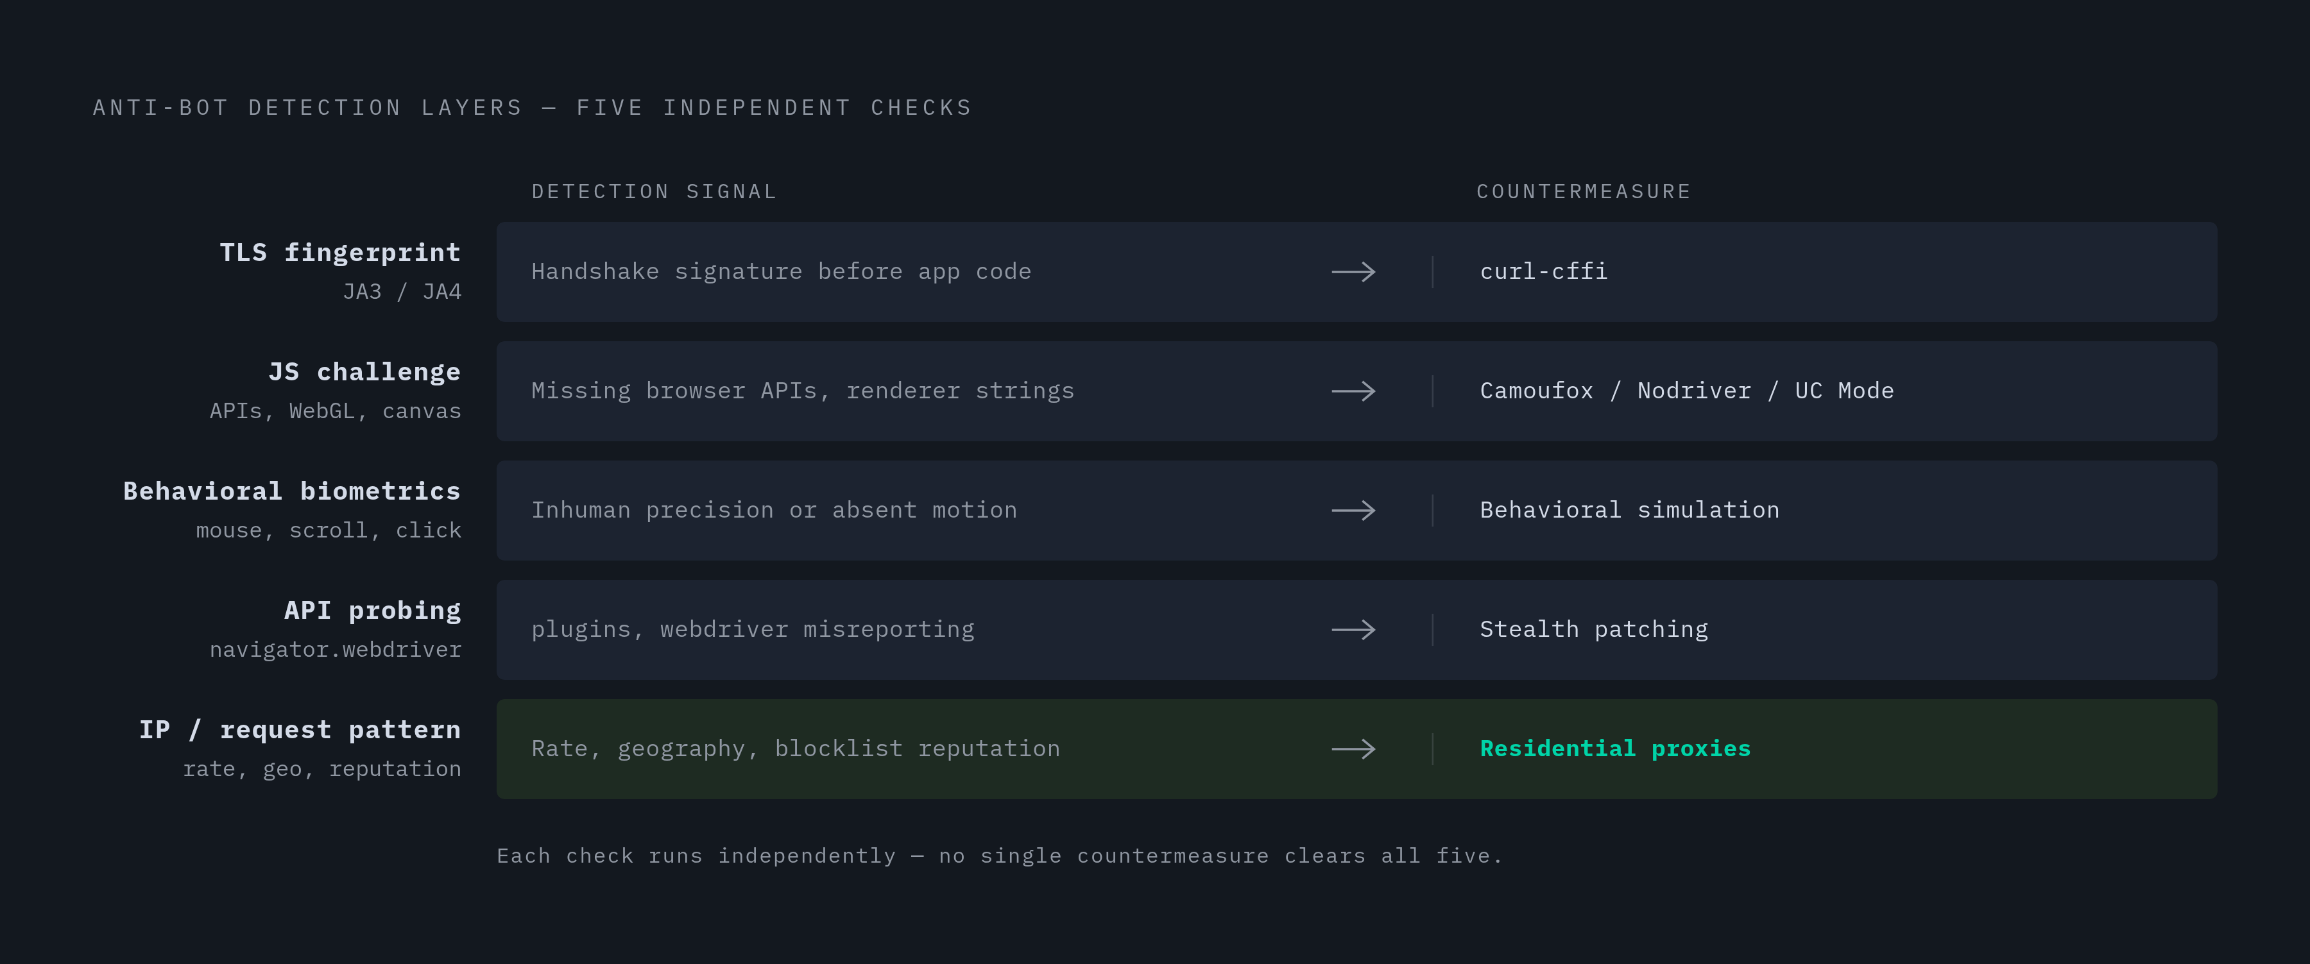
Task: Click the 'DETECTION SIGNAL' column header
Action: point(654,192)
